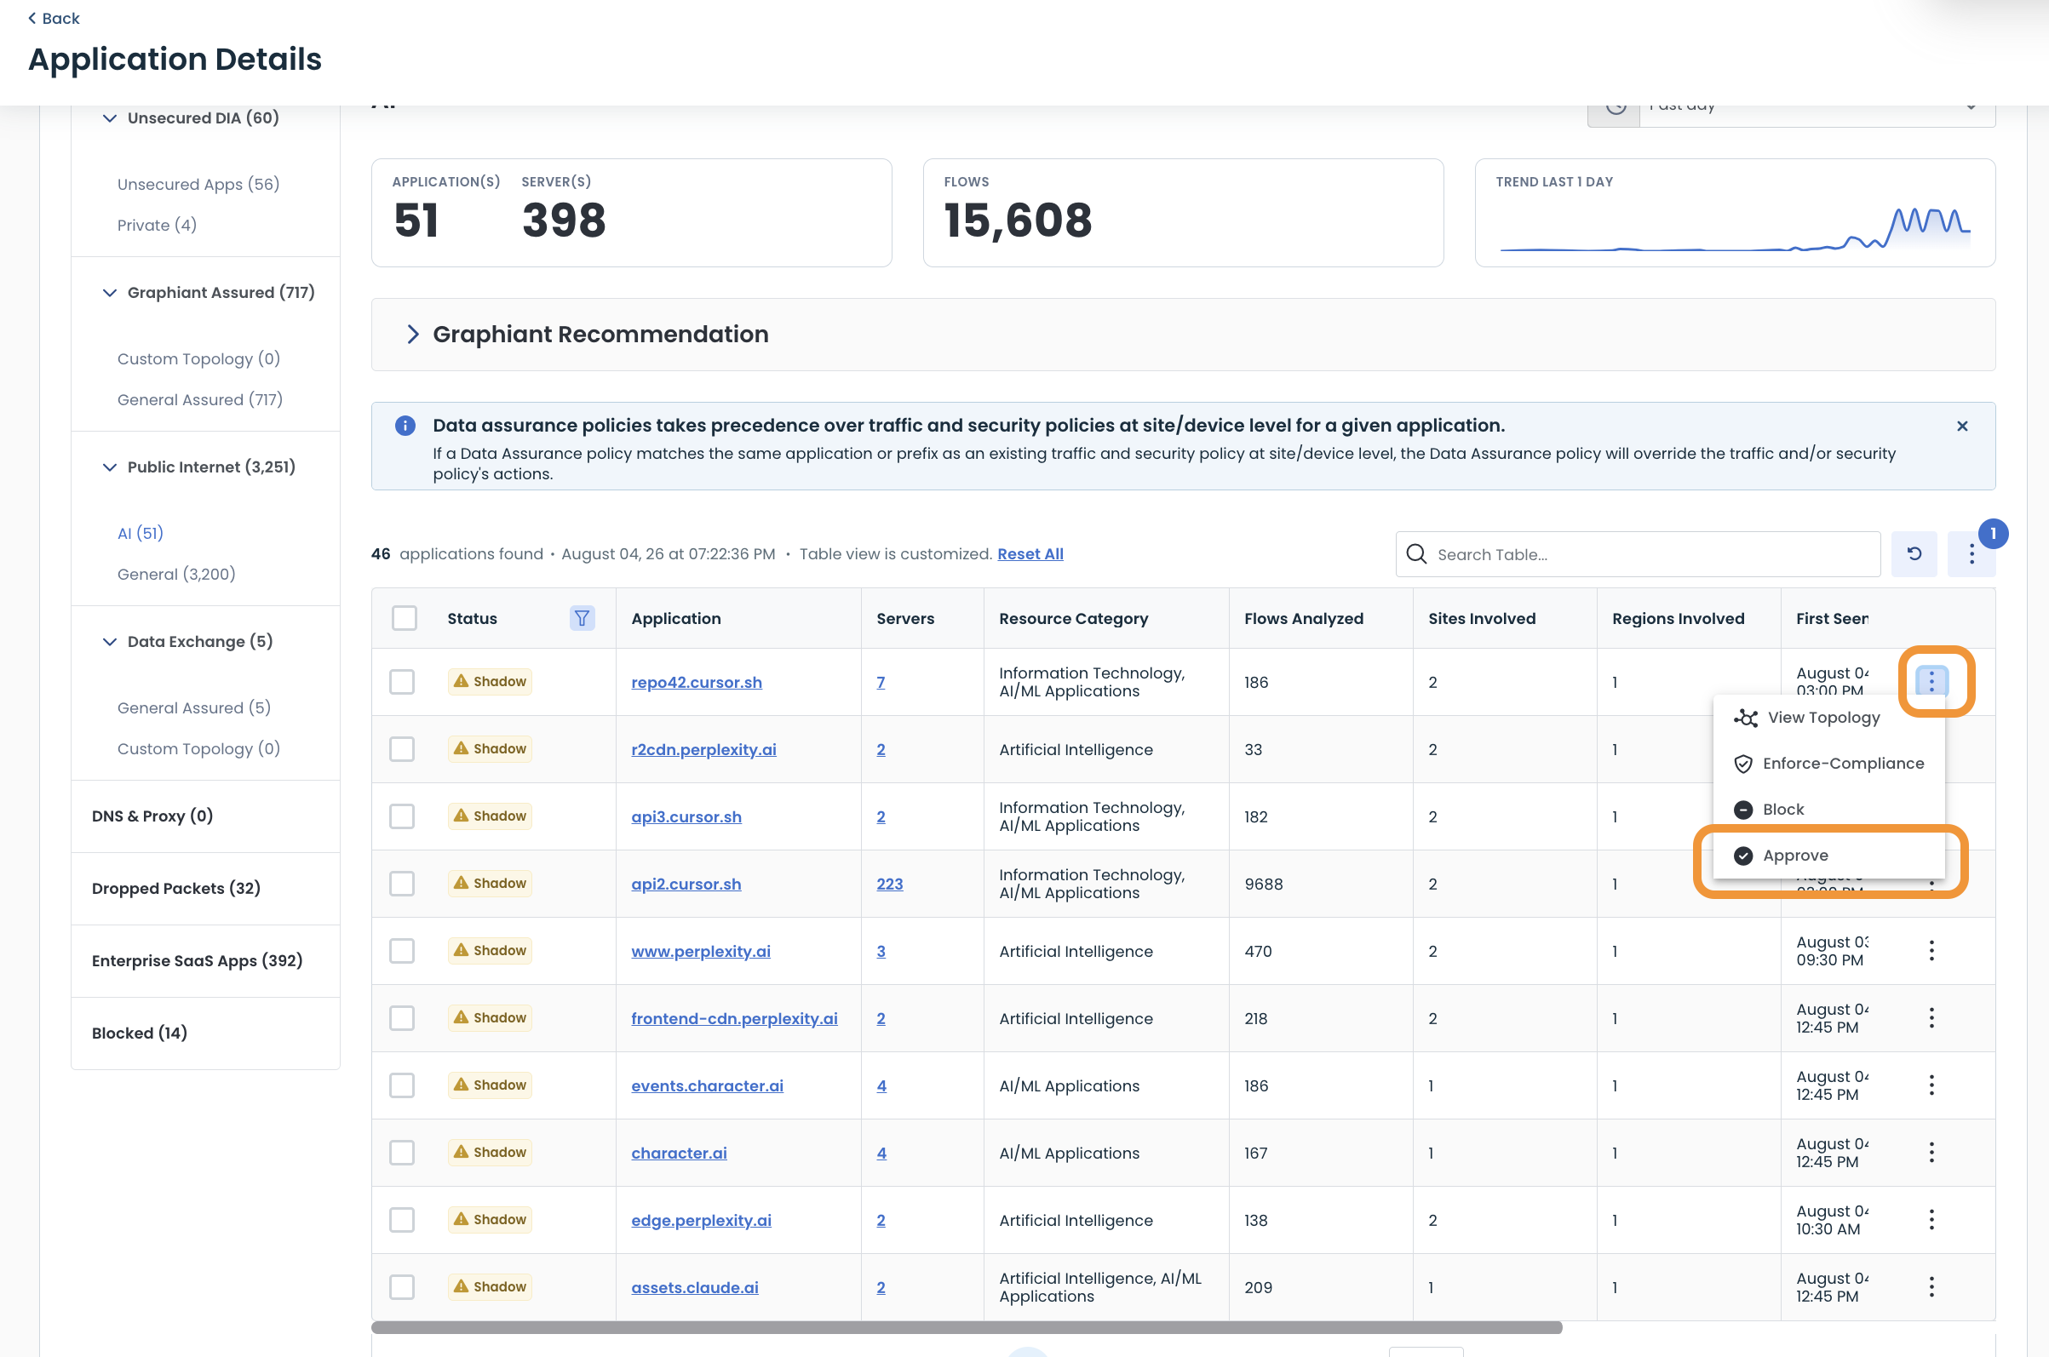Click the Reset All link

click(1030, 554)
